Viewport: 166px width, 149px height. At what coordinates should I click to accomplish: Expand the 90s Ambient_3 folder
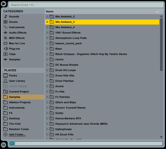[x=47, y=22]
